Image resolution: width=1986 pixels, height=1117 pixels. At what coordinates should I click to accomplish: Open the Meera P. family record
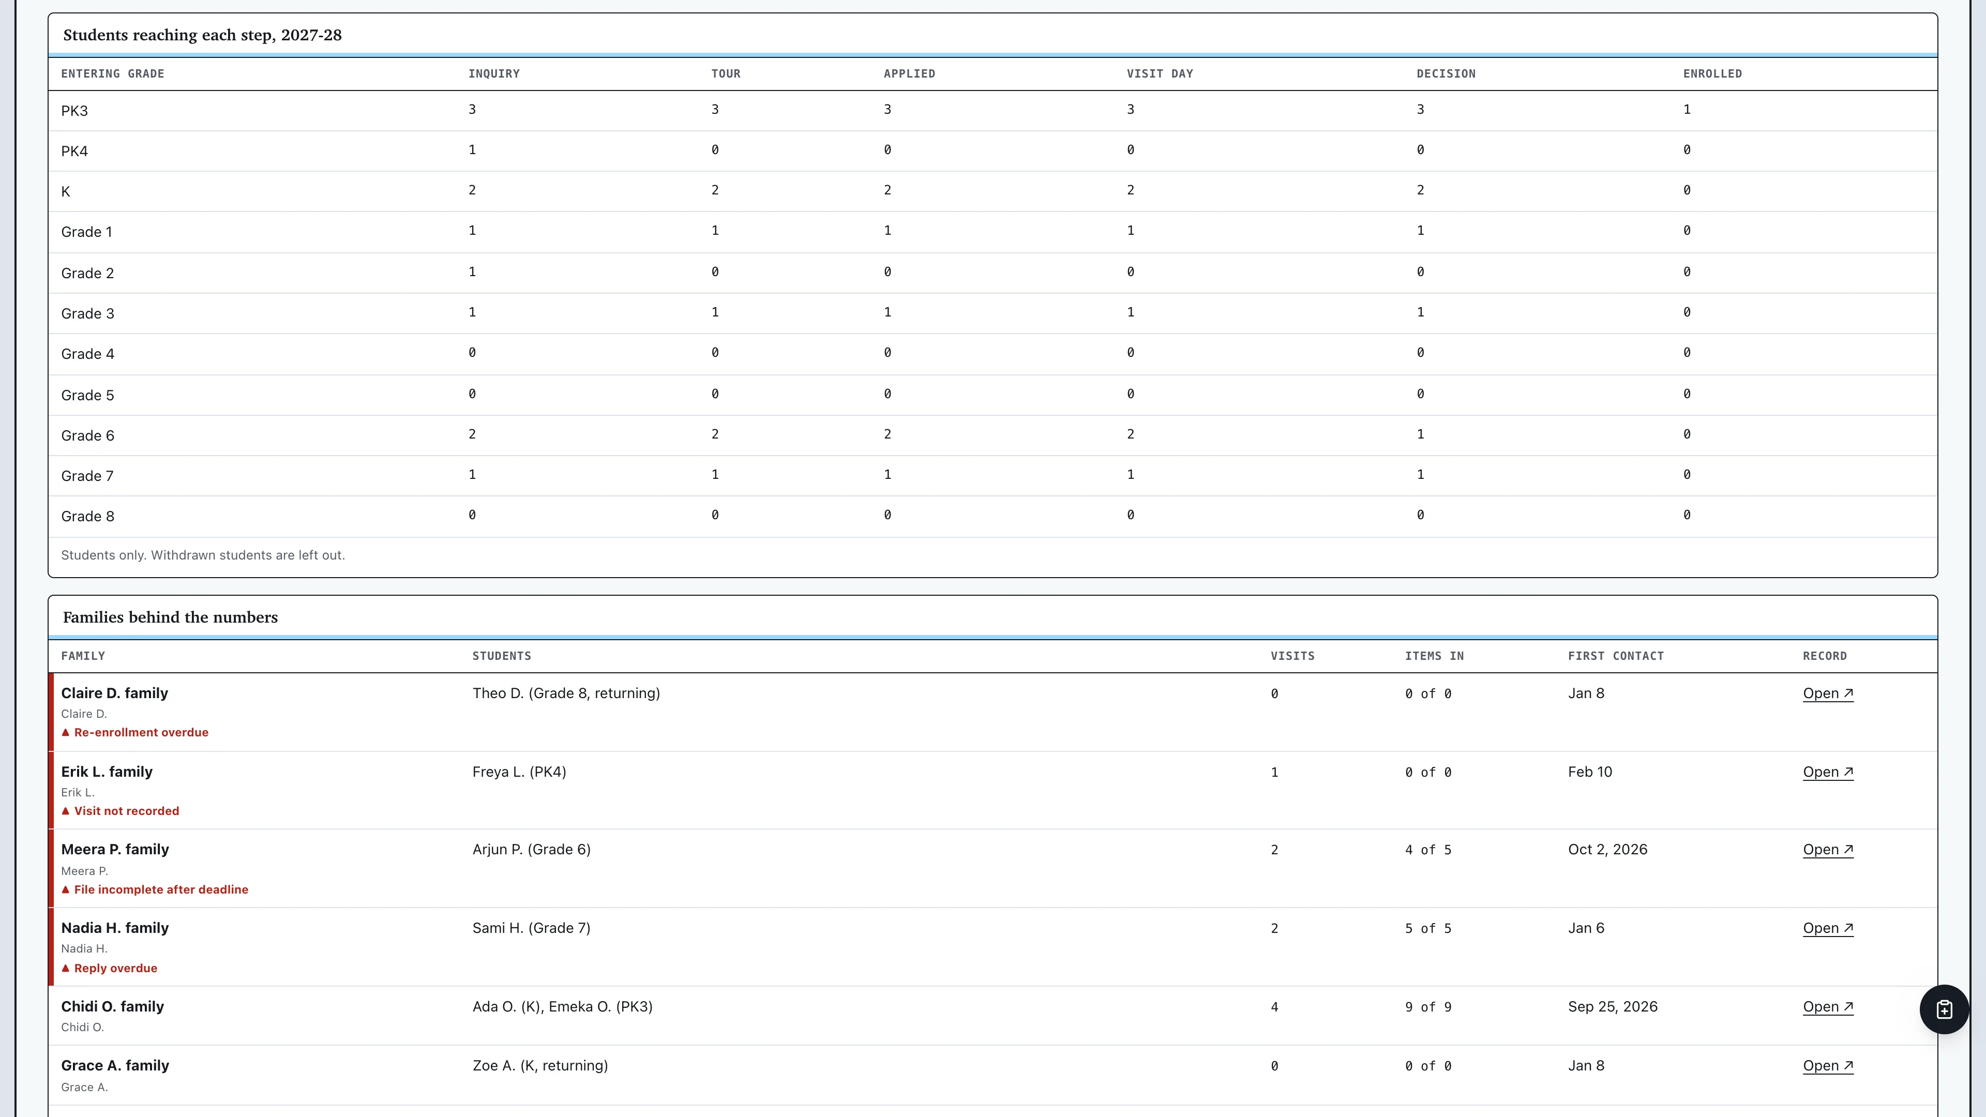click(1827, 850)
